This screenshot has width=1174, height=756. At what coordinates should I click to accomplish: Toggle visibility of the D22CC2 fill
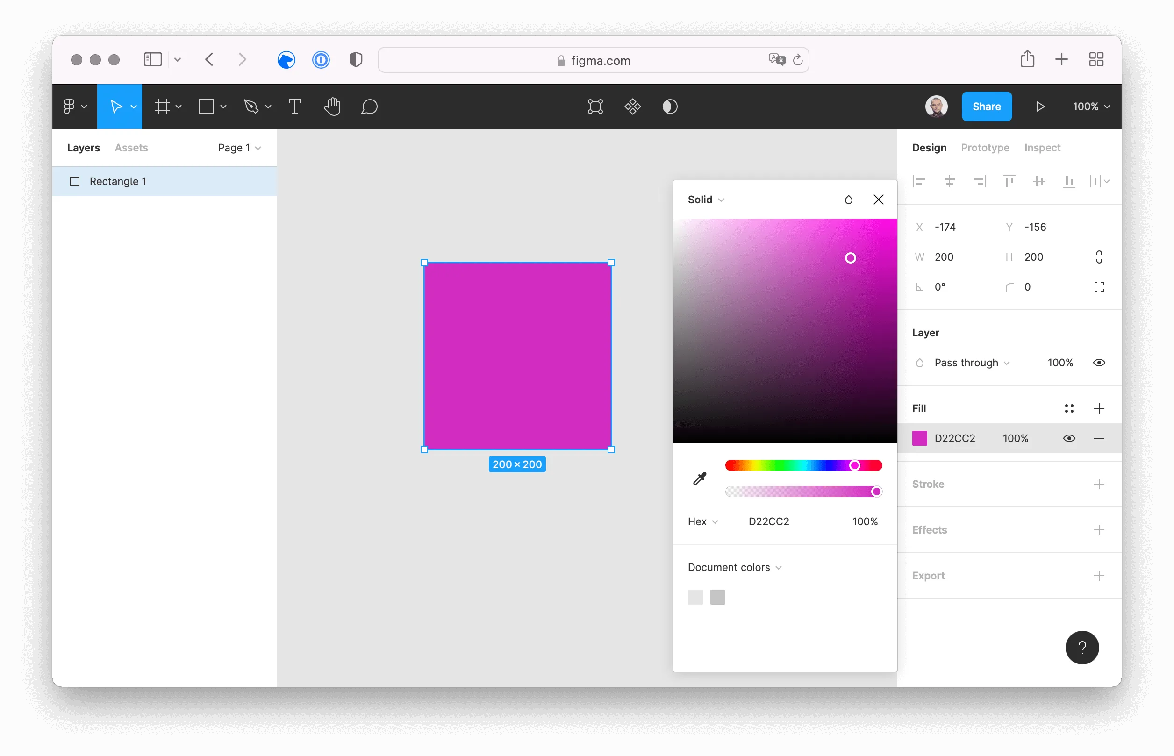[1069, 438]
